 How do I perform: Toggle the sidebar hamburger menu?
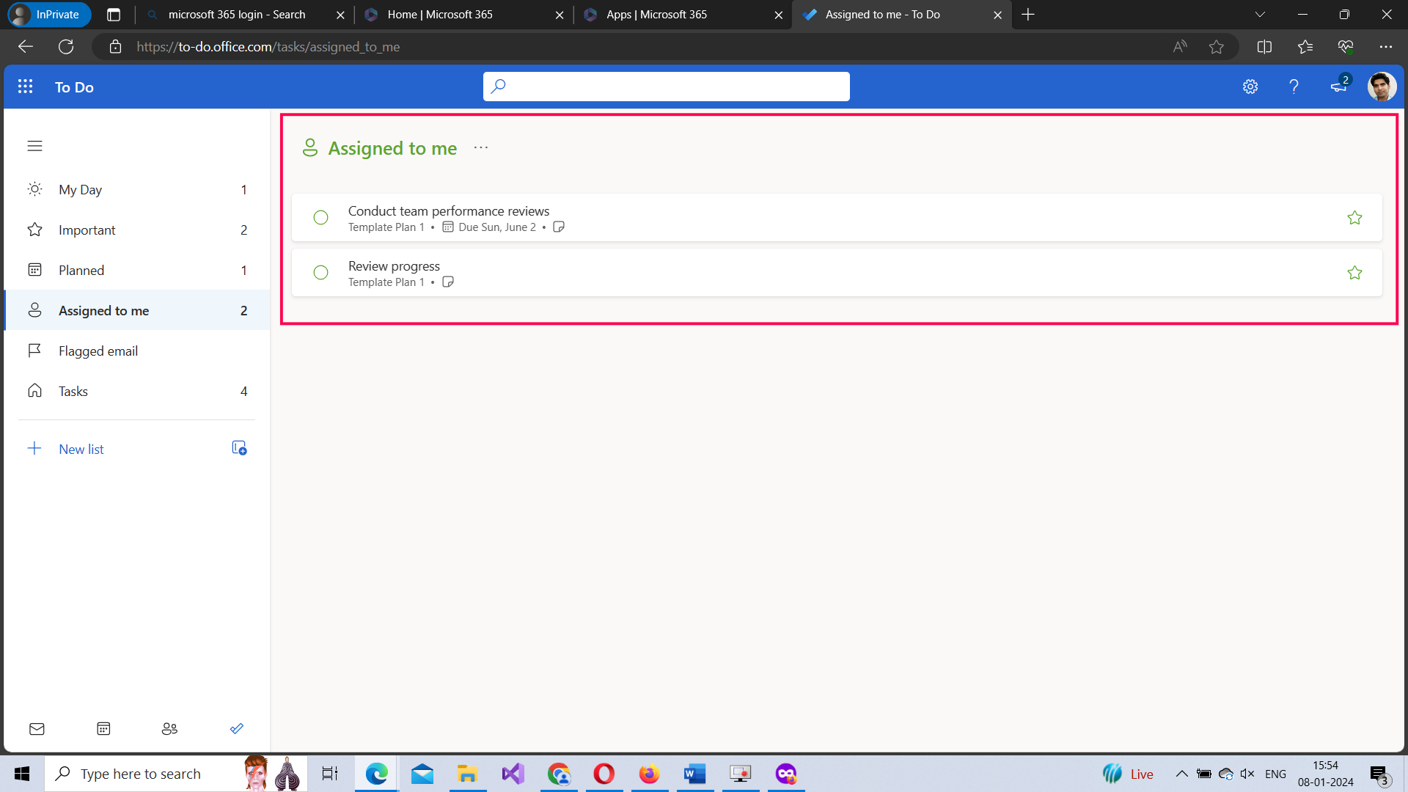[34, 146]
